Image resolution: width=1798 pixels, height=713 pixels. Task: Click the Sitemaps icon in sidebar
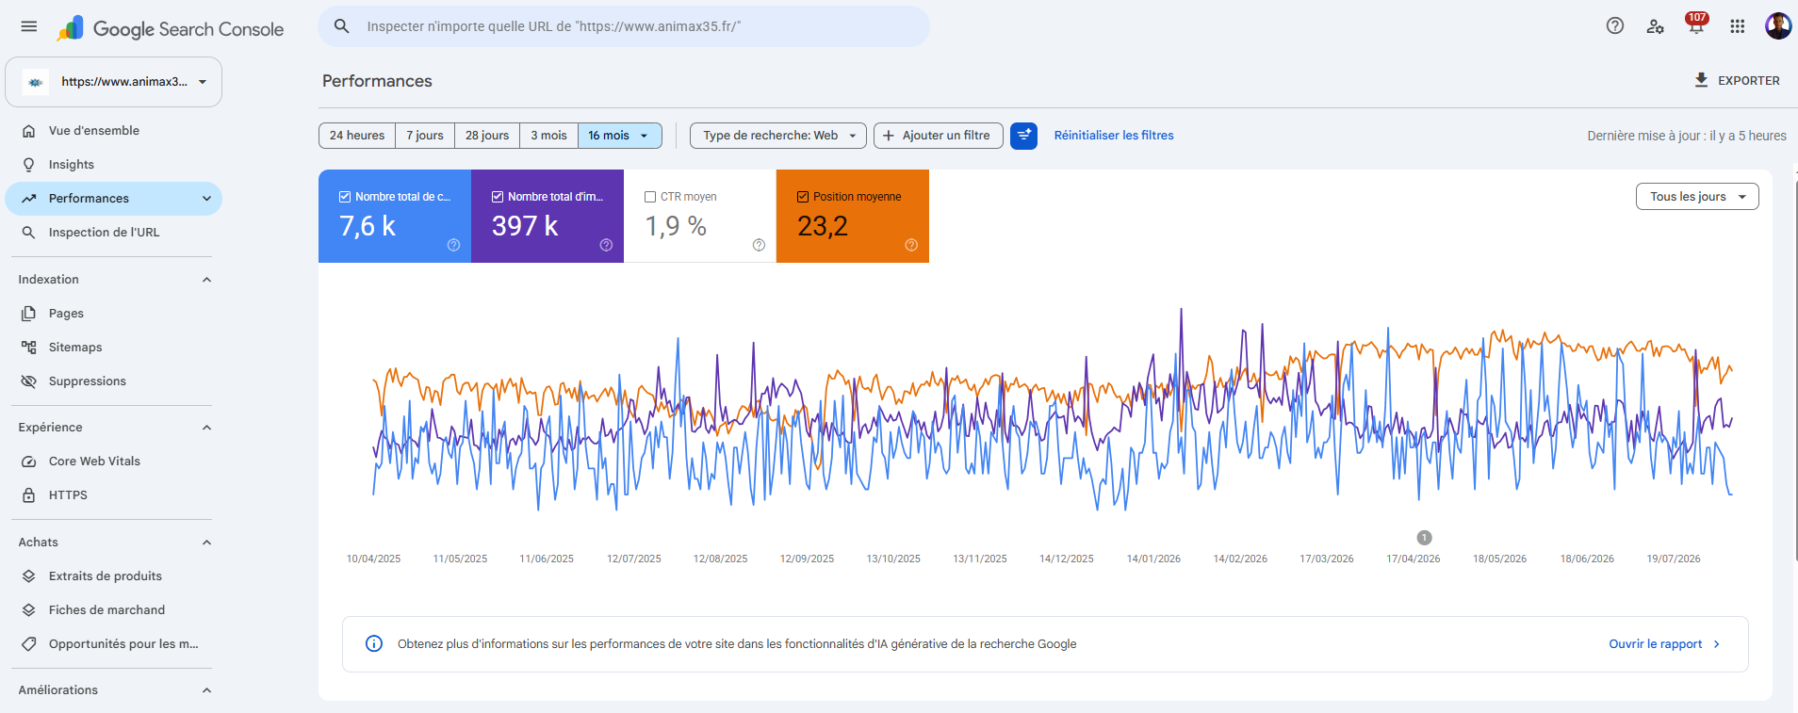(29, 348)
